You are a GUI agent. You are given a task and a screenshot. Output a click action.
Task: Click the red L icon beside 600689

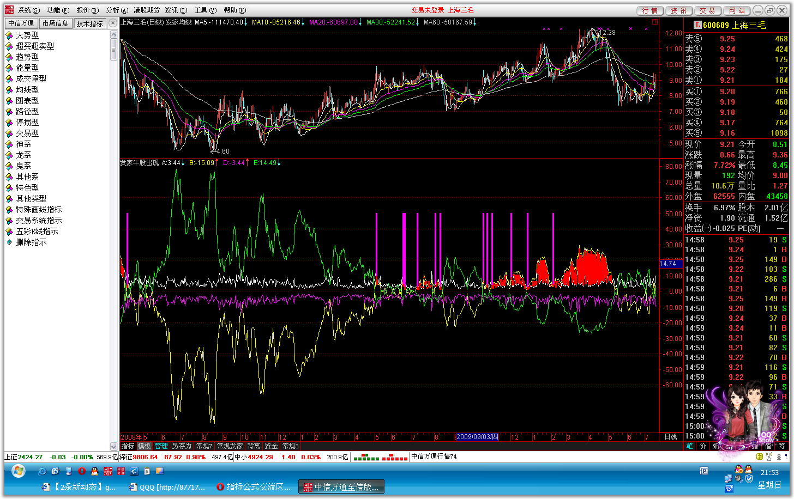click(x=697, y=25)
